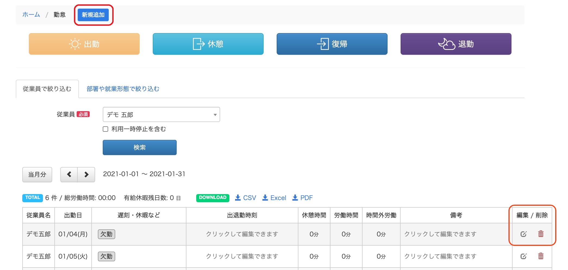Edit 備考 cell for 01/04(月) row
This screenshot has width=568, height=270.
456,234
